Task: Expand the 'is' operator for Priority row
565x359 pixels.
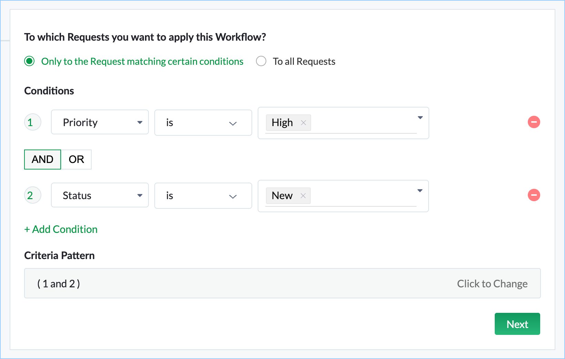Action: pos(203,123)
